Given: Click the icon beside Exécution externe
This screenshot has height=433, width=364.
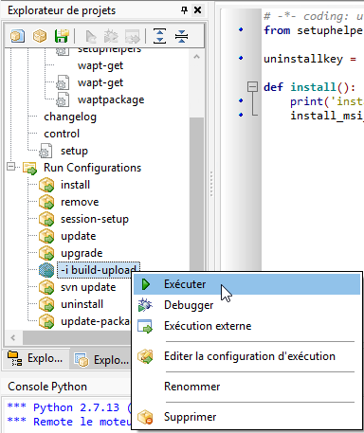Looking at the screenshot, I should (145, 326).
